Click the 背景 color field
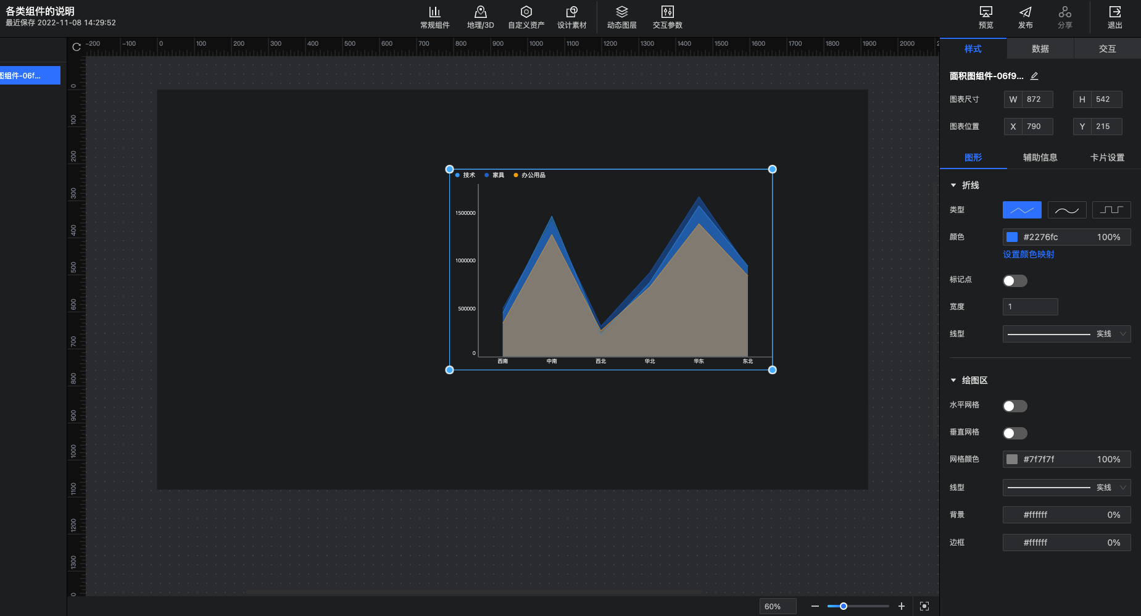This screenshot has width=1141, height=616. point(1067,515)
